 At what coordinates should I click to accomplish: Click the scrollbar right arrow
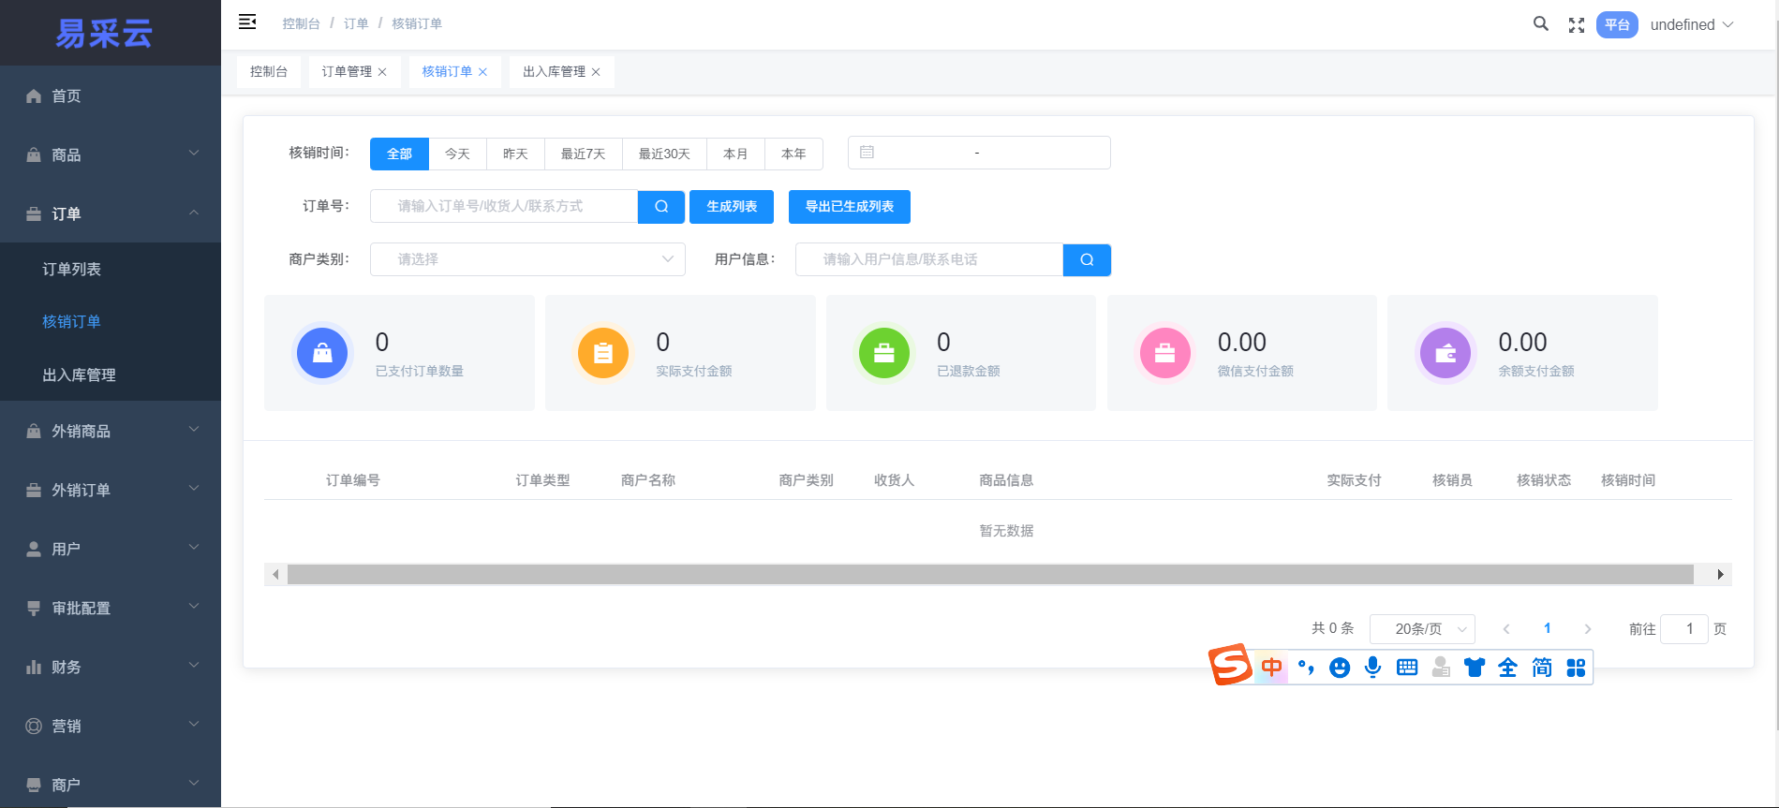click(x=1721, y=574)
